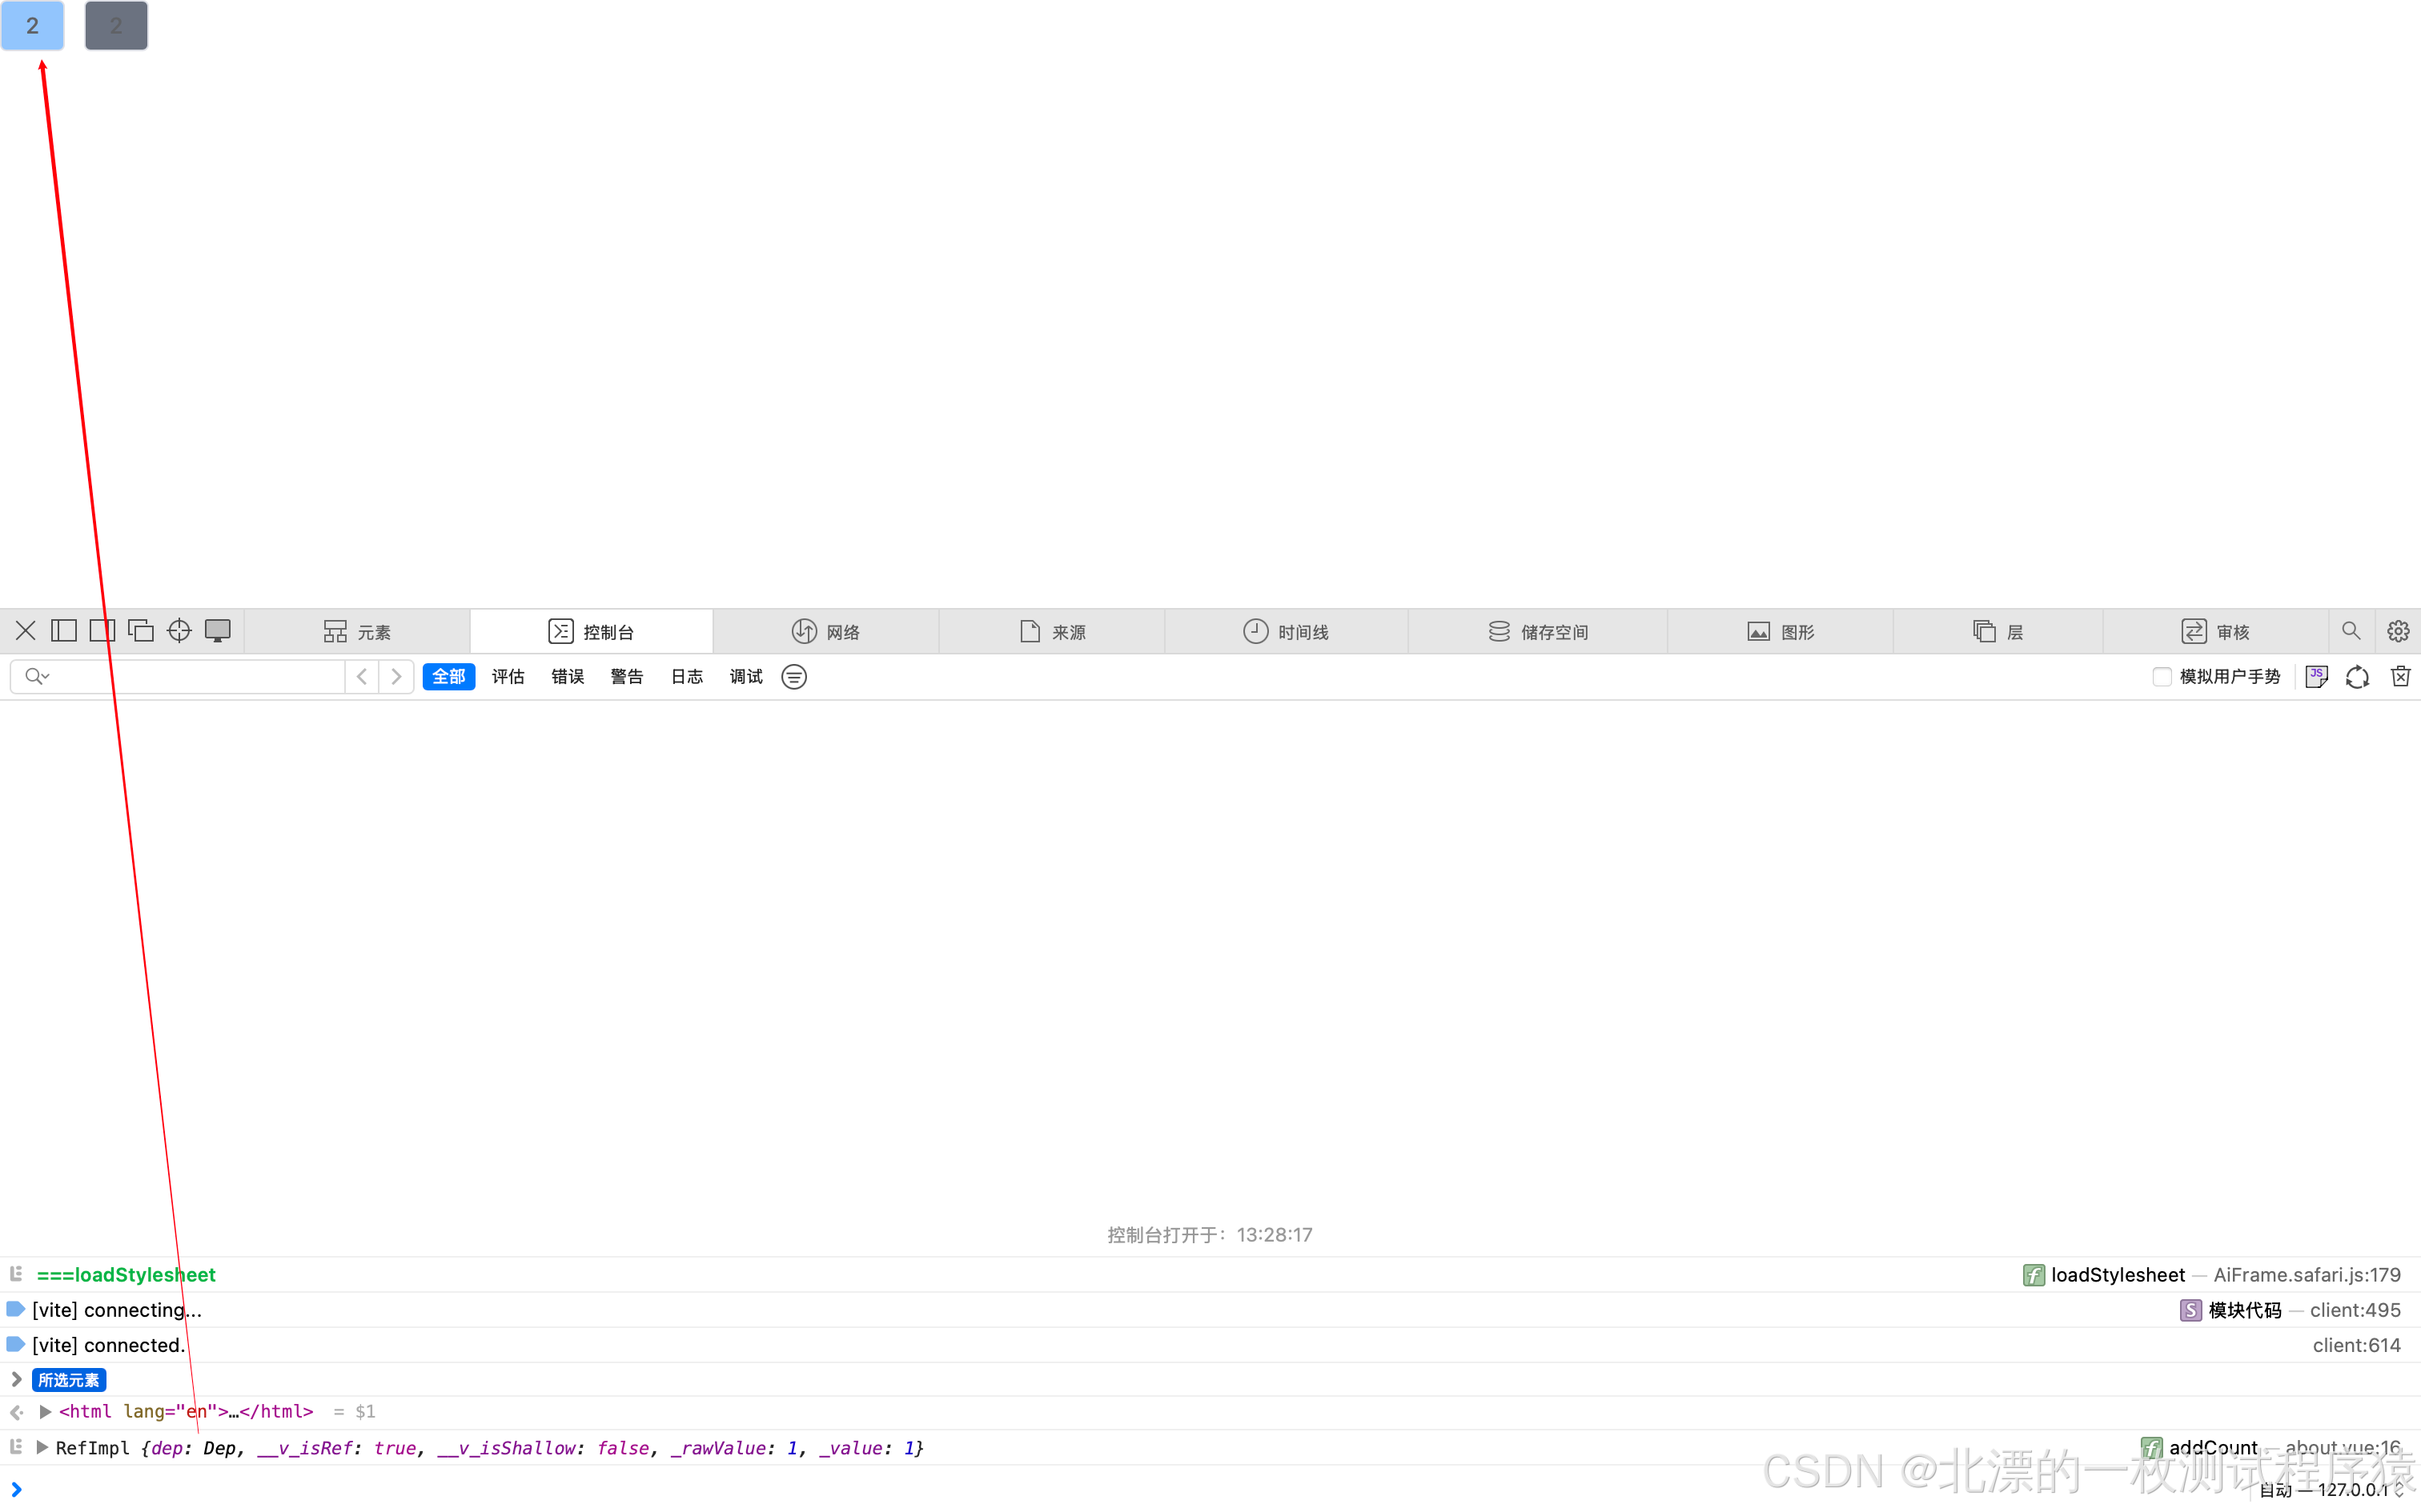Click the device emulation monitor icon
Screen dimensions: 2421x1512
pyautogui.click(x=217, y=631)
